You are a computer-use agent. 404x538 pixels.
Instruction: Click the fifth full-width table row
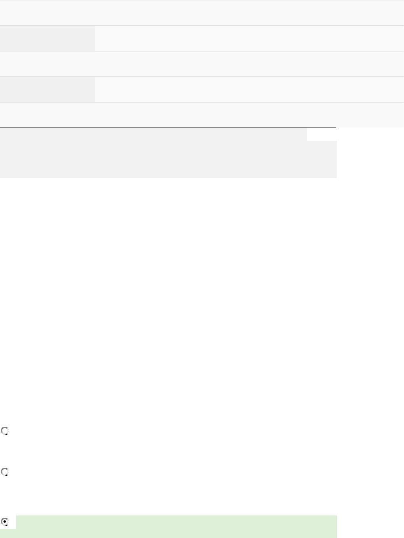click(202, 114)
